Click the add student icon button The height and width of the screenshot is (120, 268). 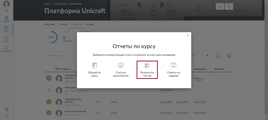pyautogui.click(x=218, y=56)
